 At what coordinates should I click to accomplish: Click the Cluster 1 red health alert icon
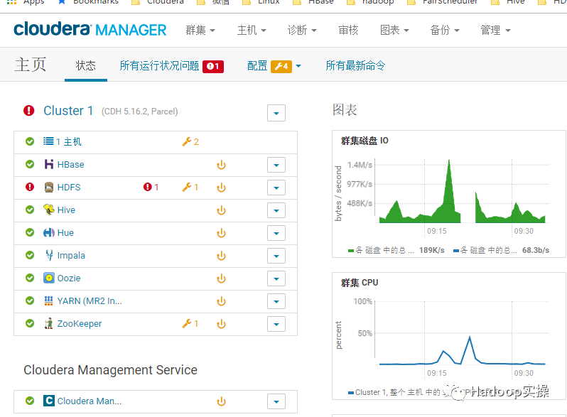pyautogui.click(x=29, y=111)
